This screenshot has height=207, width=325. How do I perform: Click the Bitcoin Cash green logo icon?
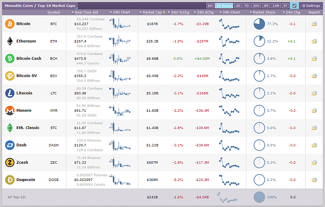pos(10,58)
